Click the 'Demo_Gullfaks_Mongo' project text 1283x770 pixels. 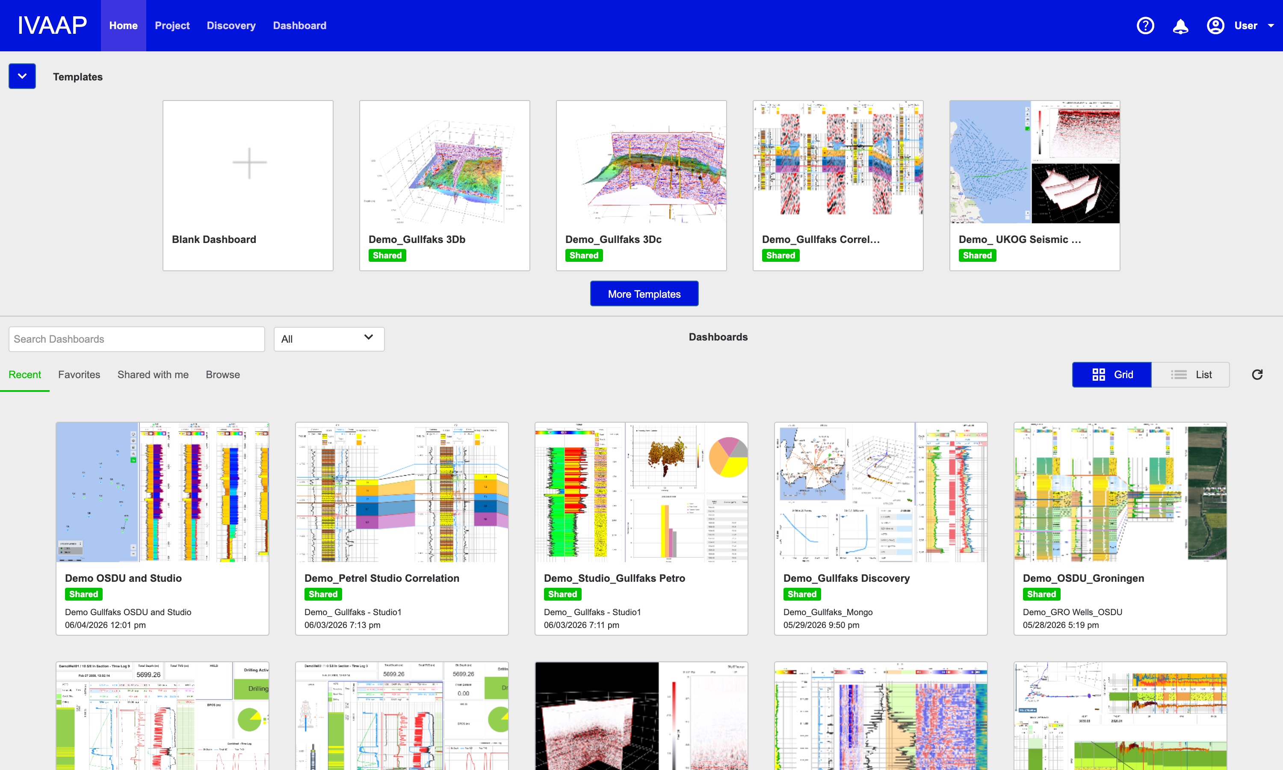click(x=828, y=612)
